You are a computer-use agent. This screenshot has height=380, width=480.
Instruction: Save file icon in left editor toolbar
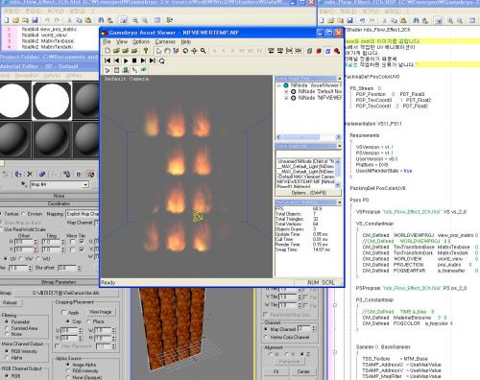(36, 20)
